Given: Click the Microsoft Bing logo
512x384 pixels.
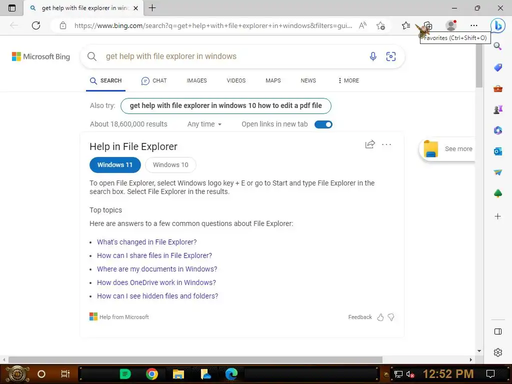Looking at the screenshot, I should click(x=41, y=56).
